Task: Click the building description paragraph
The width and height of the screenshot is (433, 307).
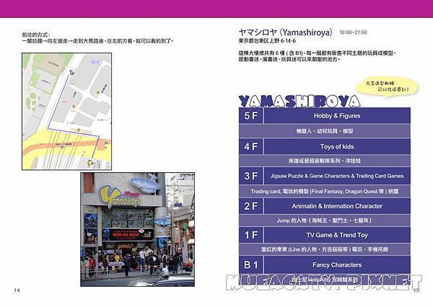Action: [x=317, y=56]
